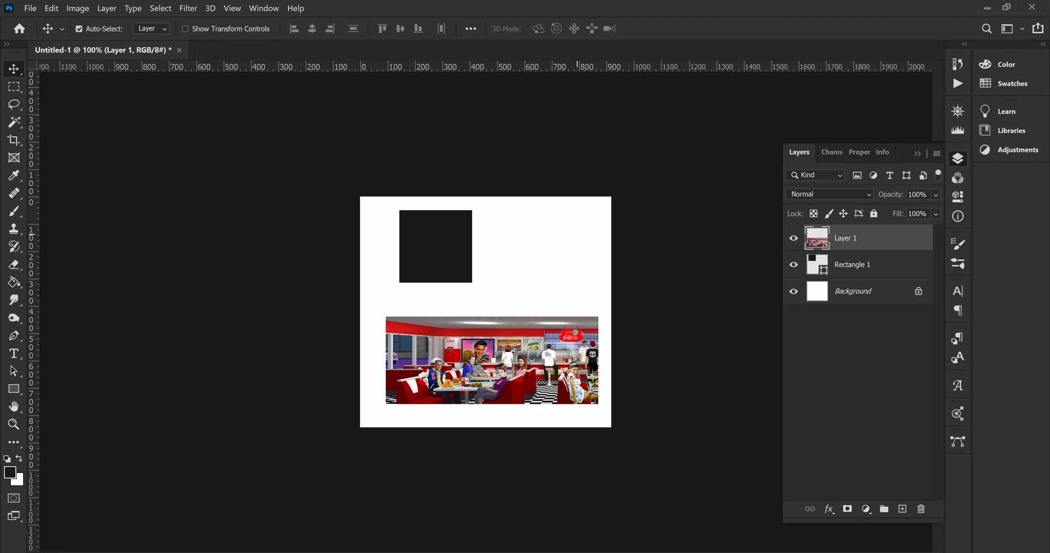This screenshot has width=1050, height=553.
Task: Hide the Background layer
Action: pos(794,291)
